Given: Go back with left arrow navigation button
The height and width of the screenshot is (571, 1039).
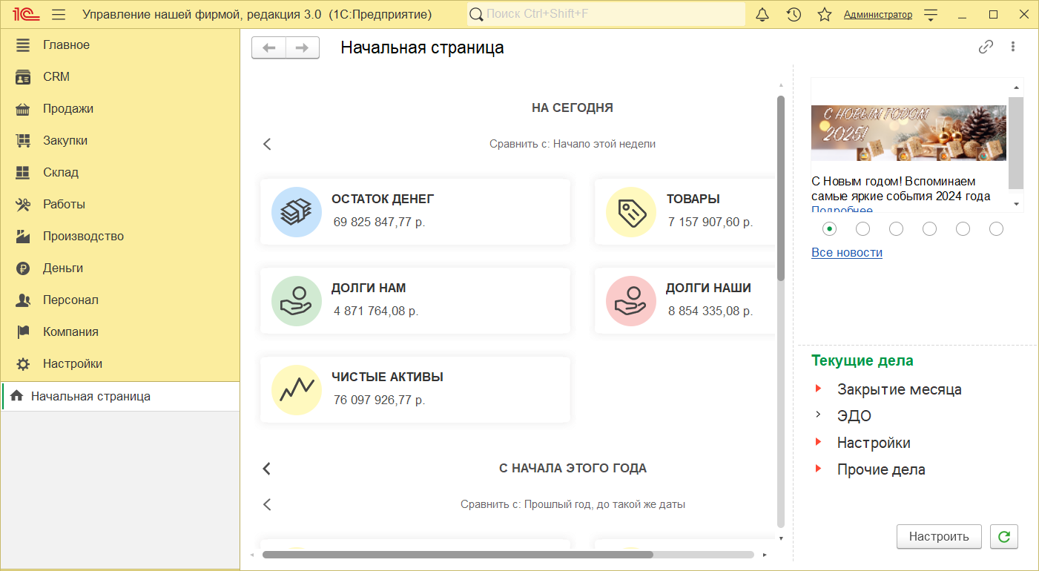Looking at the screenshot, I should tap(269, 47).
